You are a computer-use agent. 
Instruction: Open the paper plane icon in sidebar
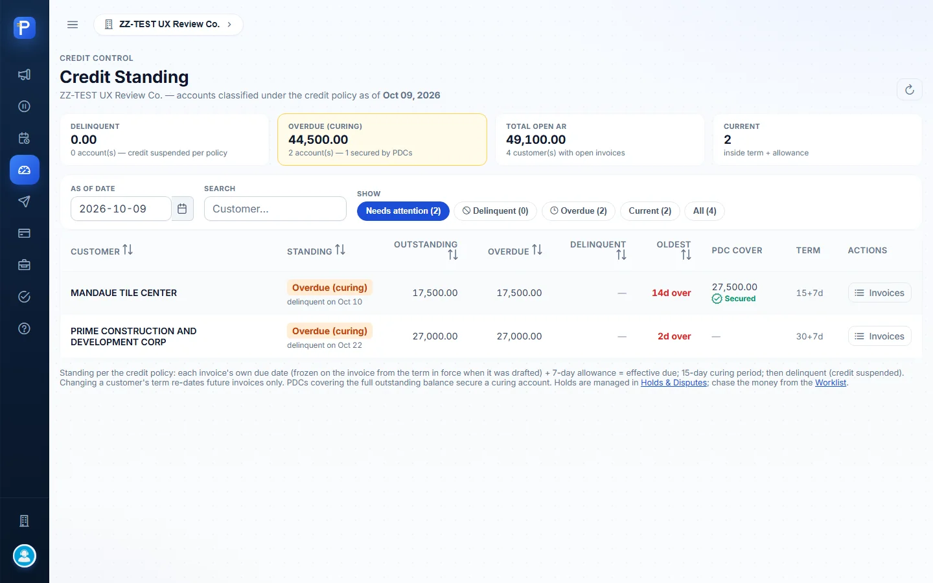(25, 201)
